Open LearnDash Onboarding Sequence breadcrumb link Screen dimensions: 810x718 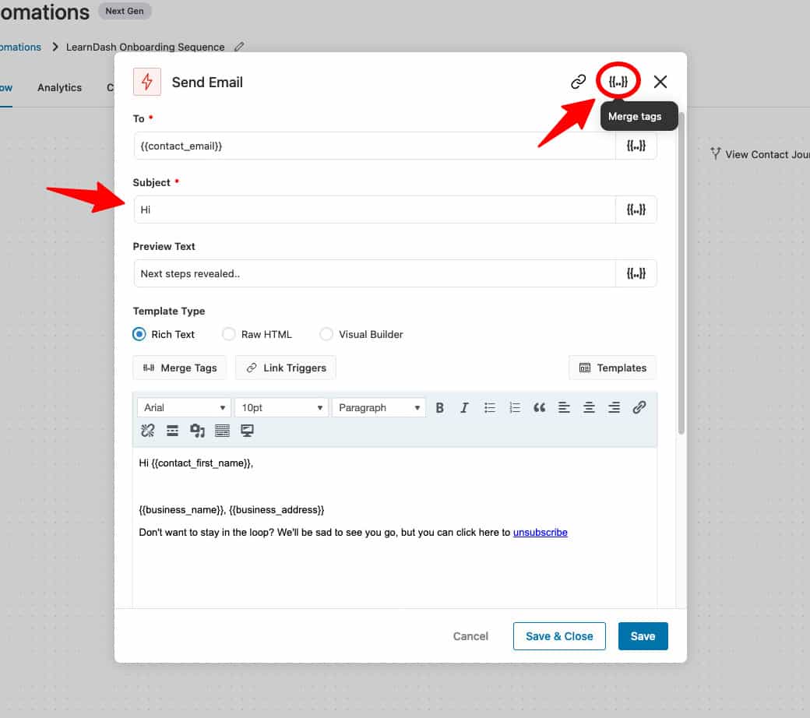[x=145, y=47]
